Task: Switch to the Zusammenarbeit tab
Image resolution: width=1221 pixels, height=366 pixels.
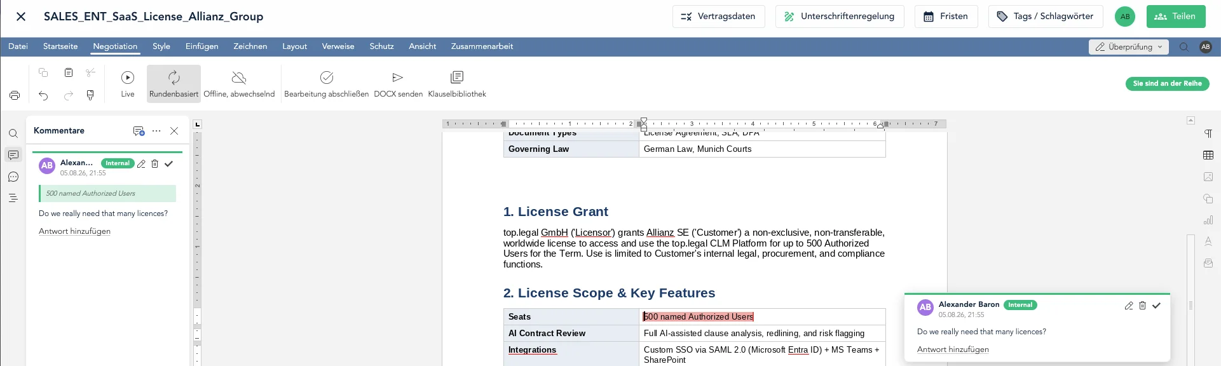Action: point(482,46)
